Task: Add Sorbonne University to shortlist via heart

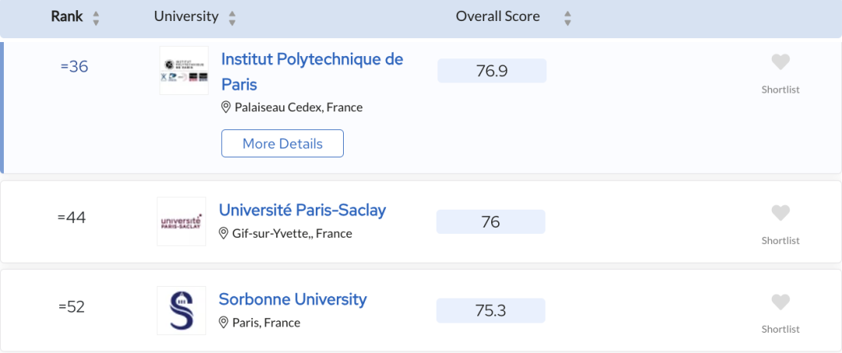Action: point(780,302)
